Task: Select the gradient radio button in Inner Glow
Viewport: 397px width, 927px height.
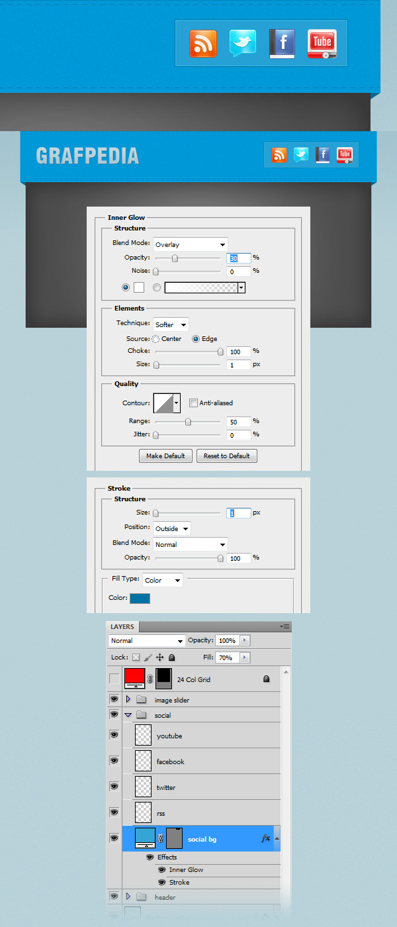Action: tap(157, 287)
